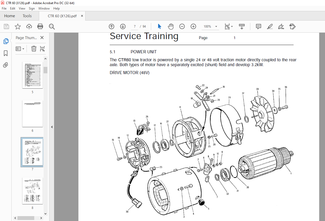Open the Sign document pen tool
The width and height of the screenshot is (325, 221).
281,26
